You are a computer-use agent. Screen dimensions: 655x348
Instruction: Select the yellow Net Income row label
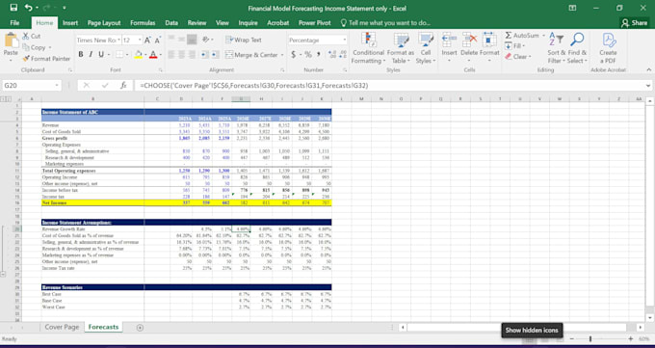coord(92,202)
